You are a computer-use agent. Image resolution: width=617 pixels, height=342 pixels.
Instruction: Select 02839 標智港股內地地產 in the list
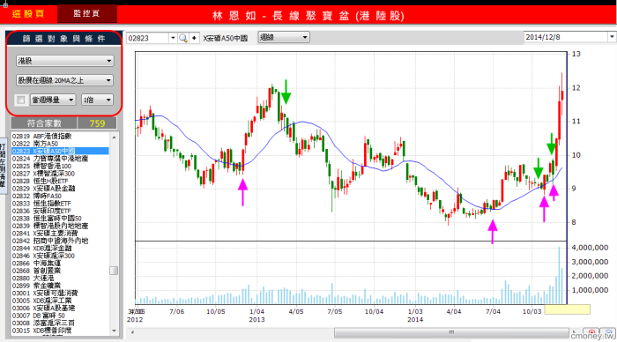[x=60, y=226]
